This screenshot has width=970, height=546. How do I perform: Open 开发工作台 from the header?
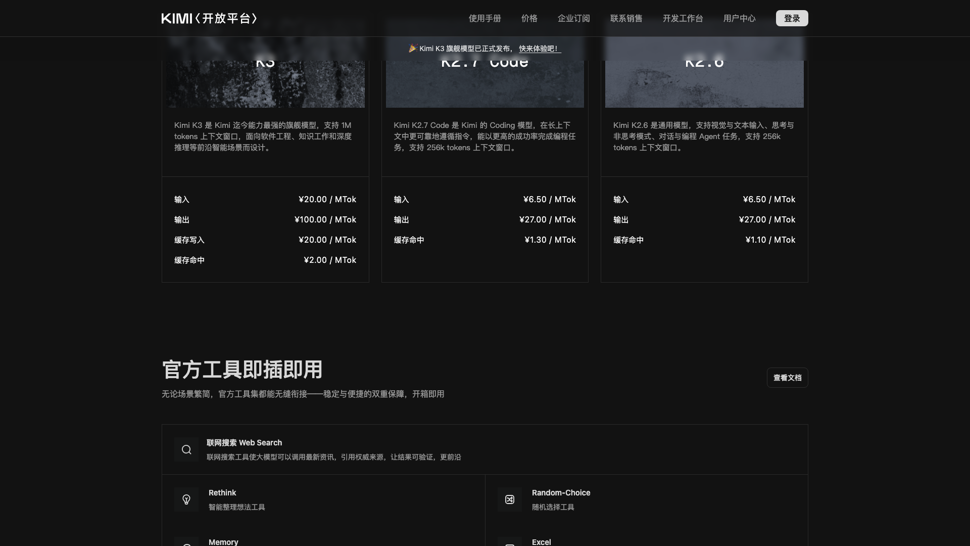(x=683, y=18)
